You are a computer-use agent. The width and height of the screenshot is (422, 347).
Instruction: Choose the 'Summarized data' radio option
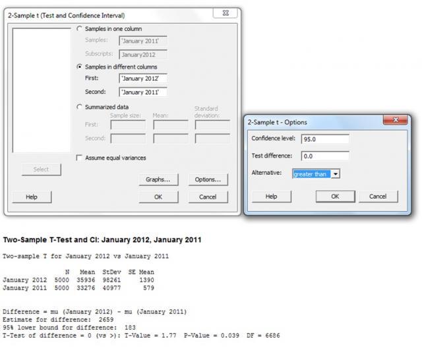coord(80,107)
